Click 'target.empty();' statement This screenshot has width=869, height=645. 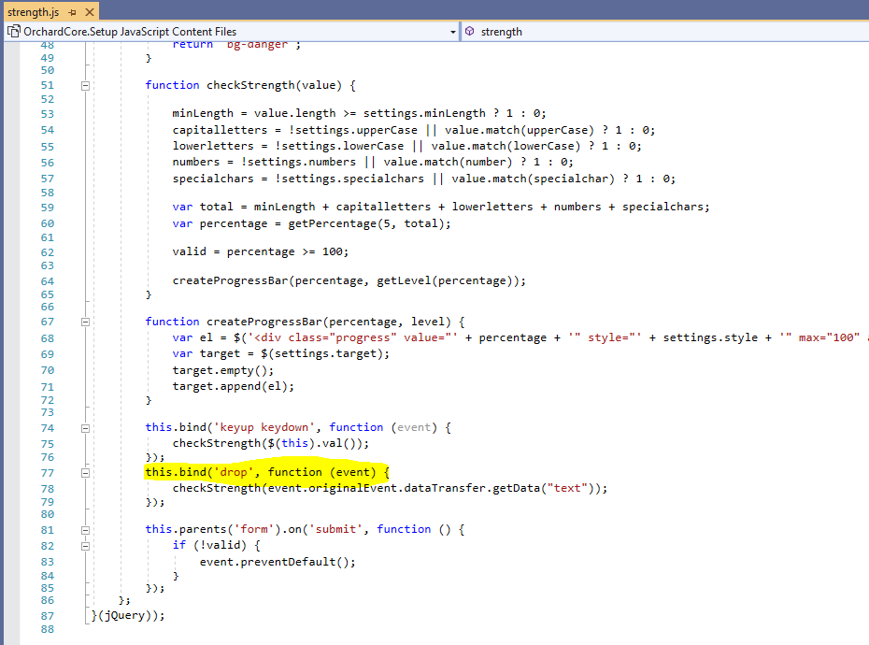pos(223,370)
